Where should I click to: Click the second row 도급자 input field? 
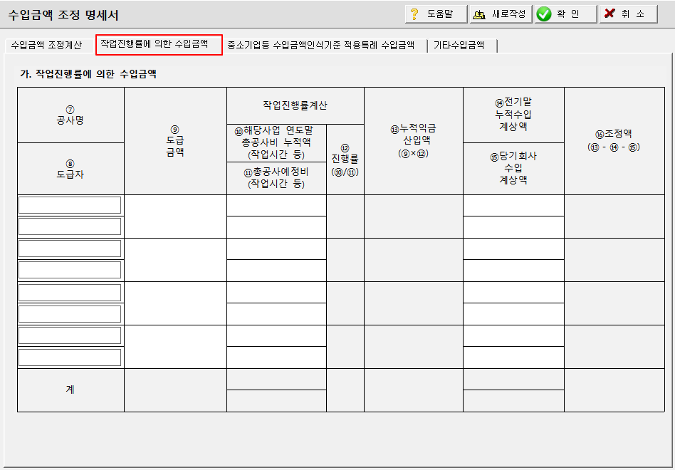pyautogui.click(x=70, y=271)
